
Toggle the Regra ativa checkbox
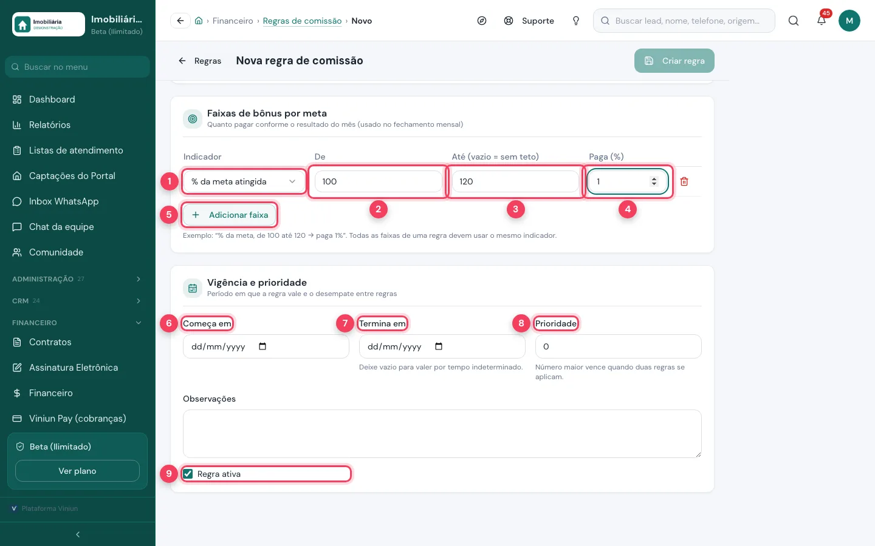(188, 474)
